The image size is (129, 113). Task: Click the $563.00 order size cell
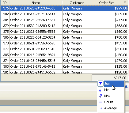[109, 26]
